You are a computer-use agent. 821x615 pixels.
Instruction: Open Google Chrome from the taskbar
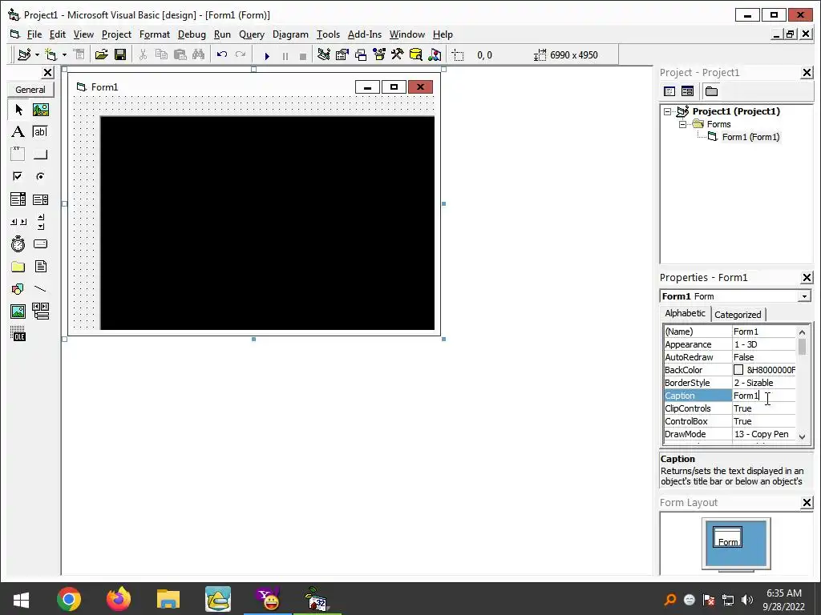(69, 599)
